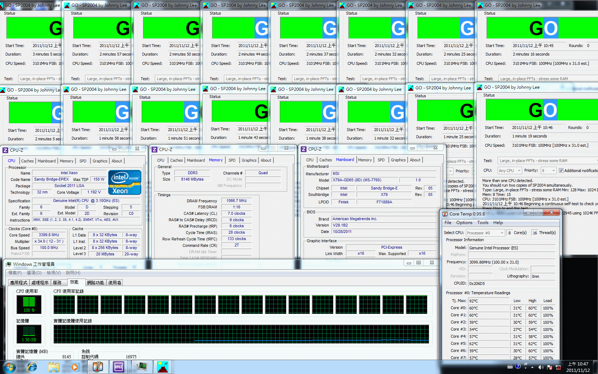Switch to Caches tab in CPU-Z CPU window

click(27, 161)
